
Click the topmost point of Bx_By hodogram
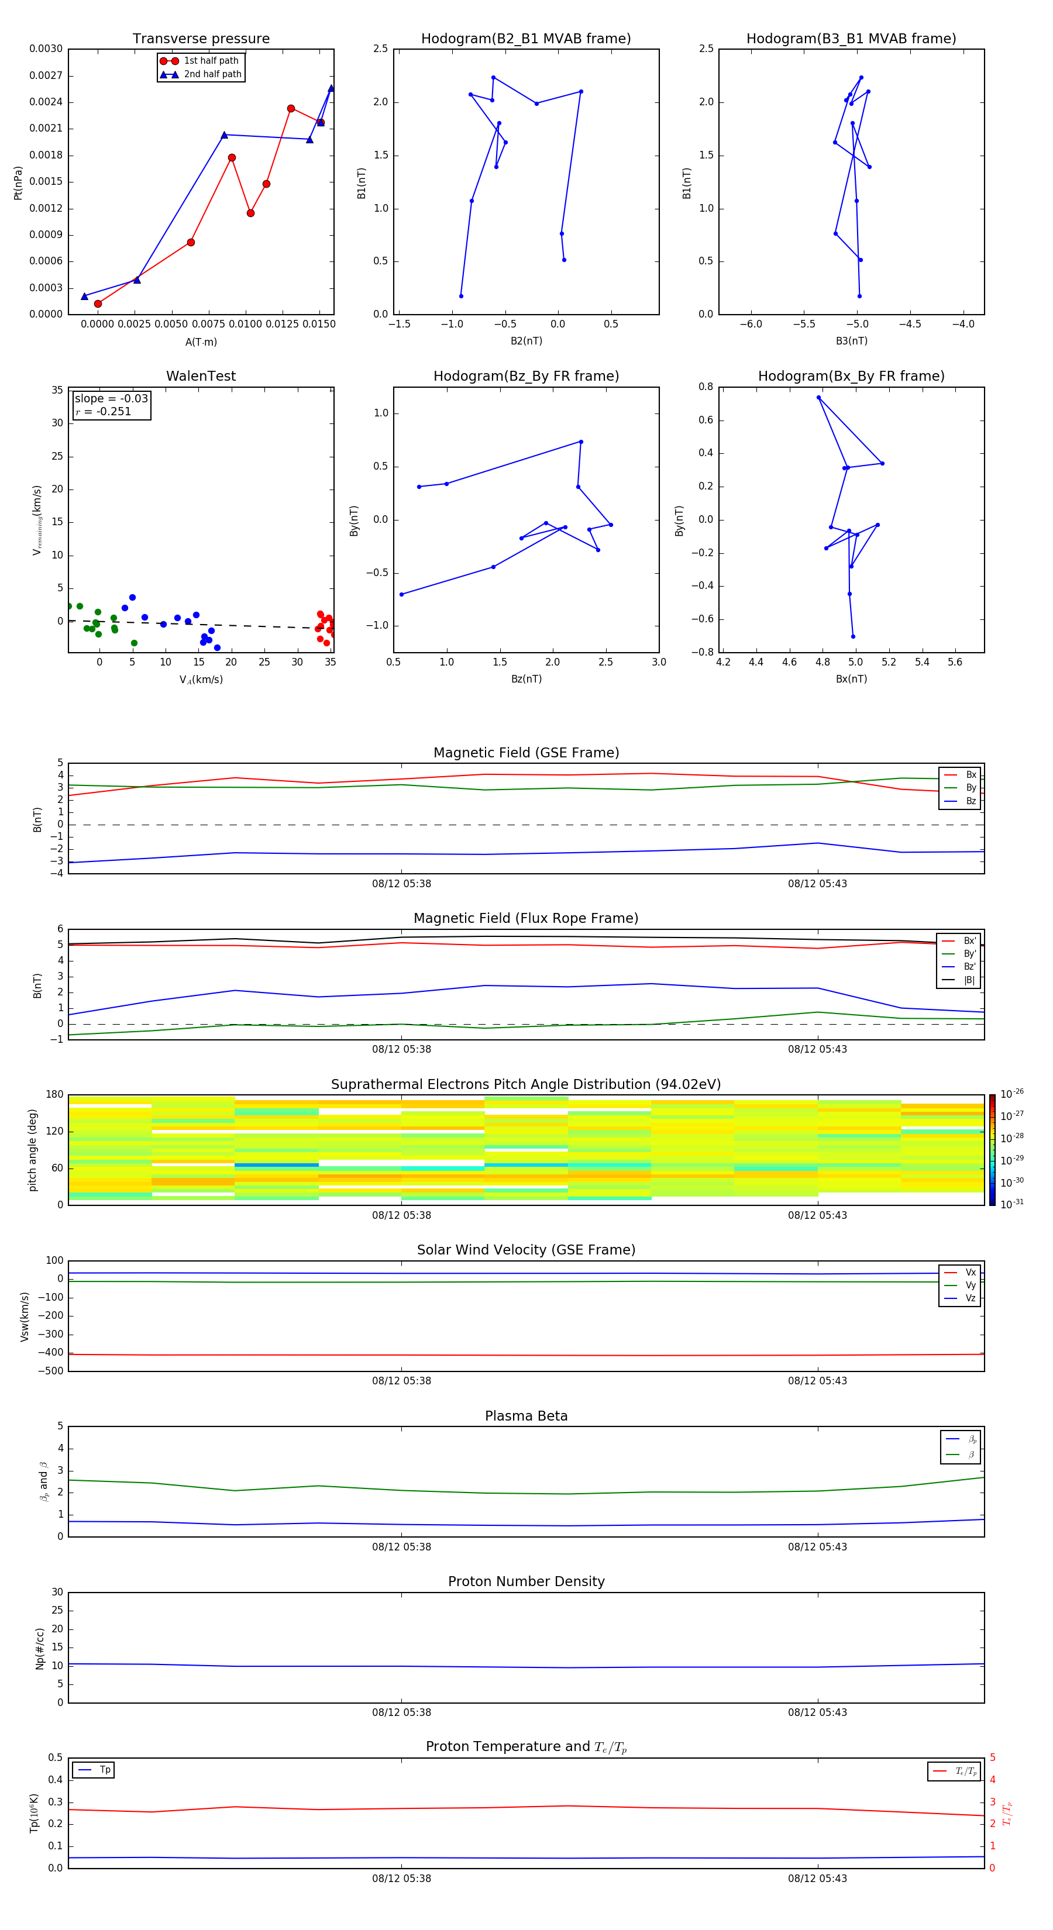pos(818,397)
